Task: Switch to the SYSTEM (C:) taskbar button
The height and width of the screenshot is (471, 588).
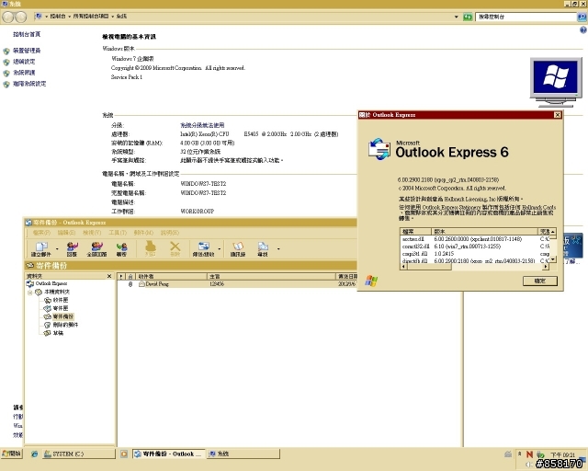Action: pos(78,454)
